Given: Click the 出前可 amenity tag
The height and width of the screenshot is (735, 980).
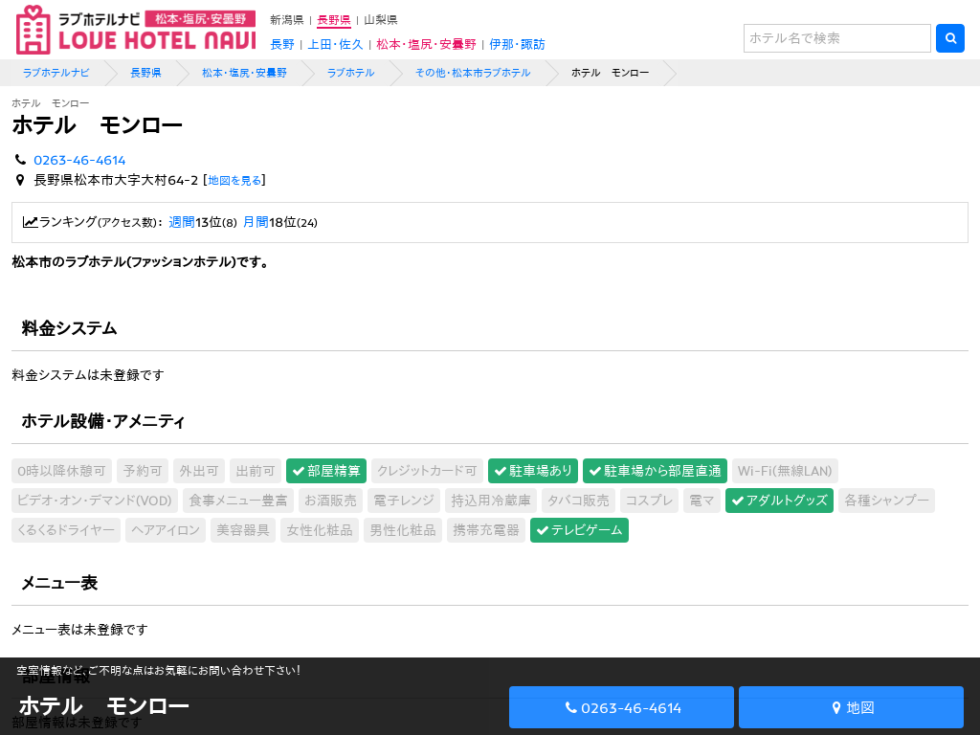Looking at the screenshot, I should click(x=255, y=471).
